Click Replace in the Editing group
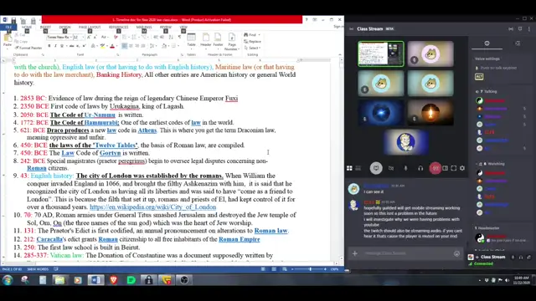Screen dimensions: 536x301 point(253,41)
